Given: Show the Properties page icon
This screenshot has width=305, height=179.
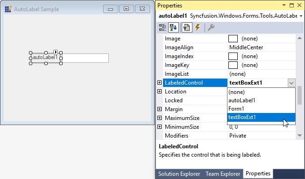Looking at the screenshot, I should pyautogui.click(x=186, y=27).
